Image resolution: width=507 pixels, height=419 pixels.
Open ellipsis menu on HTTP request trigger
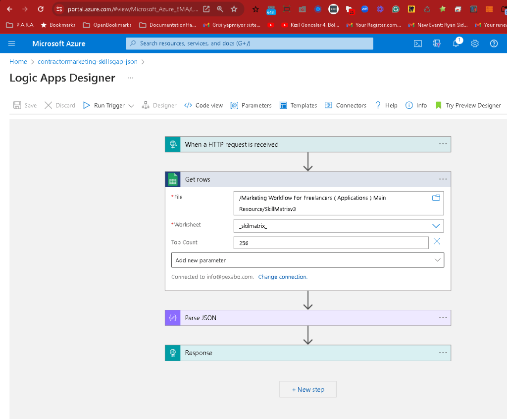[x=443, y=144]
